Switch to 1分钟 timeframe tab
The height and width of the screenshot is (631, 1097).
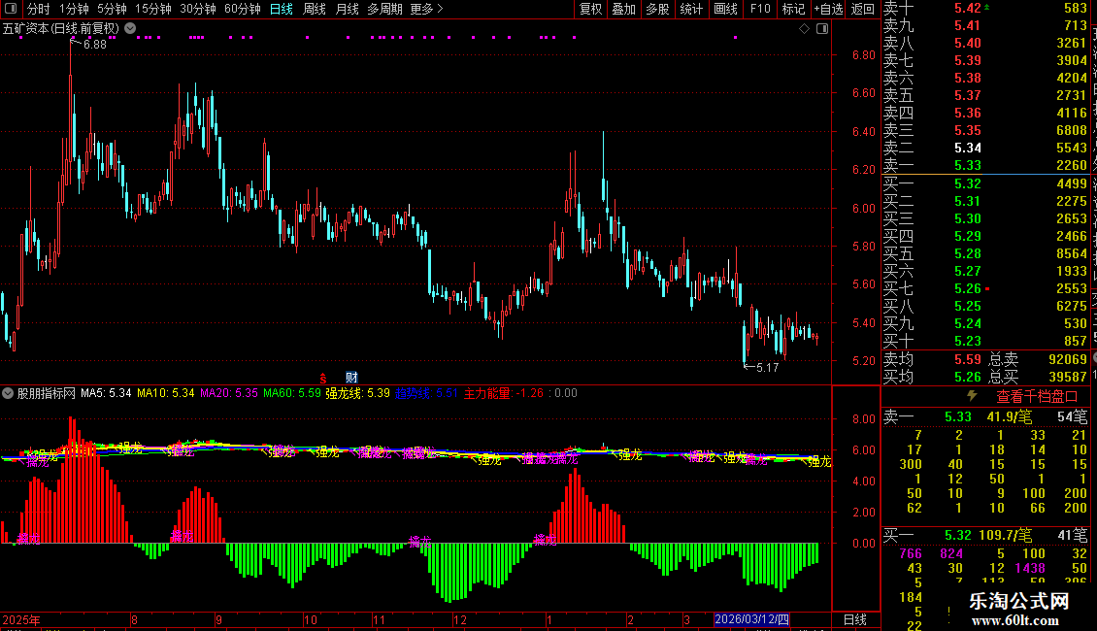(74, 9)
